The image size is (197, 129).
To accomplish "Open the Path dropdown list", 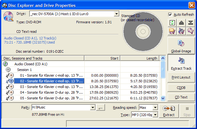I will [93, 108].
